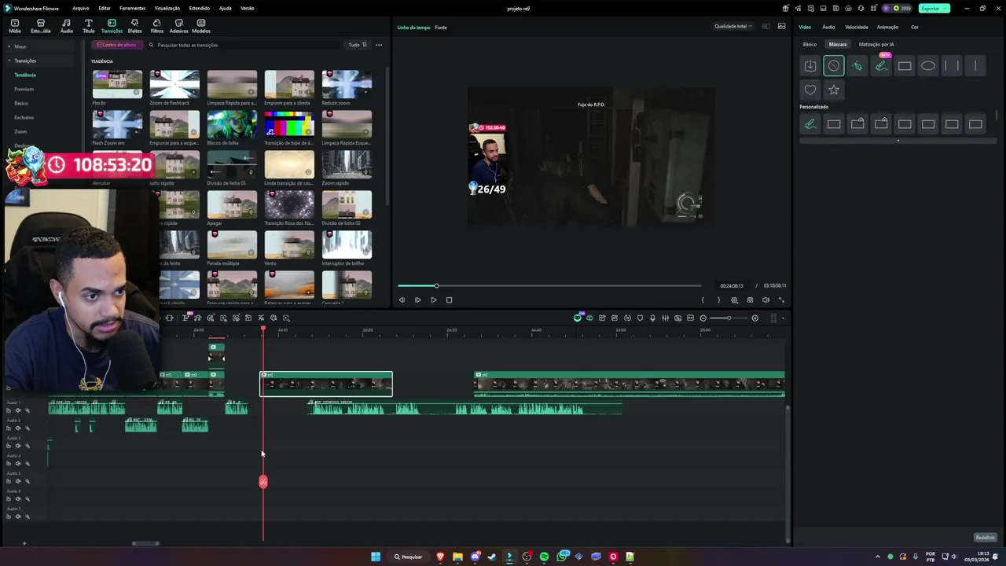Open the three-dots more options menu
Viewport: 1006px width, 566px height.
point(379,45)
